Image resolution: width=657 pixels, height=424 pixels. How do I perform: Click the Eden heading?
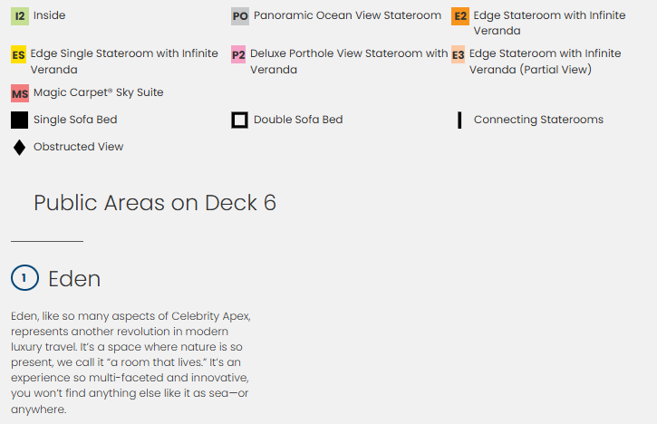click(x=74, y=278)
